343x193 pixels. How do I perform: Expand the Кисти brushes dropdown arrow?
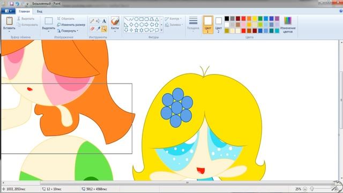tap(115, 32)
